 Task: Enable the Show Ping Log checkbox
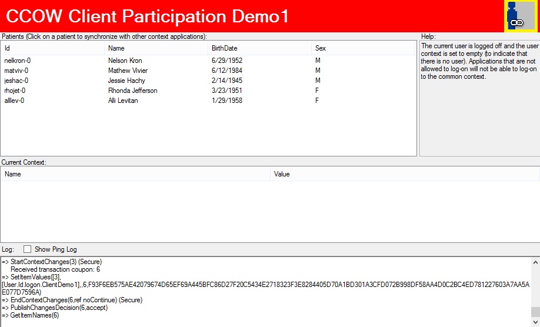coord(27,249)
